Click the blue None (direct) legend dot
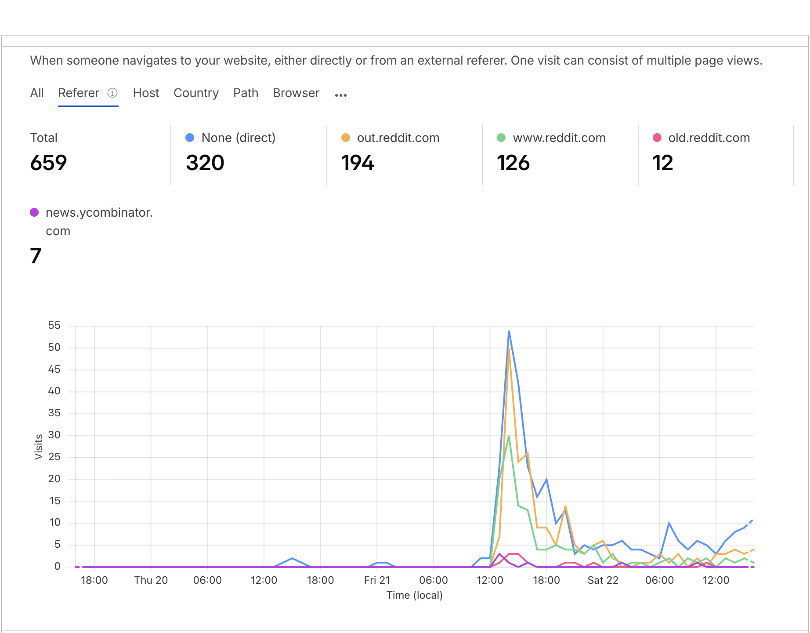Viewport: 810px width, 633px height. pos(189,138)
